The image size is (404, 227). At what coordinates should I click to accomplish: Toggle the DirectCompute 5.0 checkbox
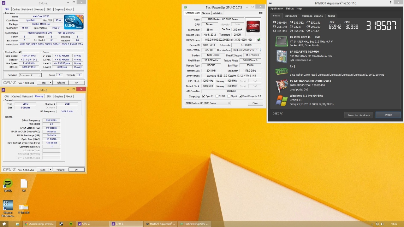(x=241, y=96)
